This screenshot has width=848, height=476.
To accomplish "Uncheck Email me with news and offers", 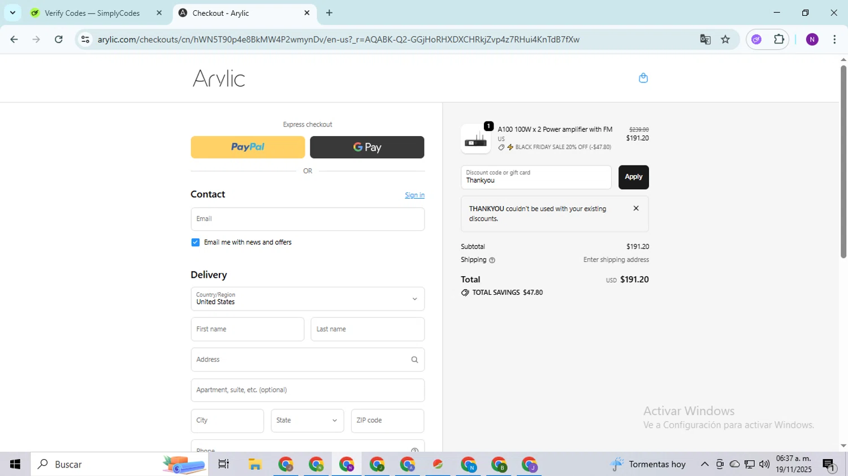I will [196, 242].
